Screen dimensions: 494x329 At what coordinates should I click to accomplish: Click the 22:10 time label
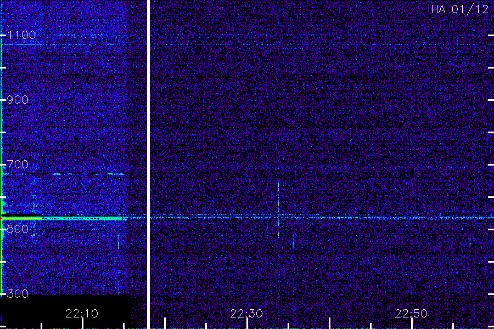(82, 314)
